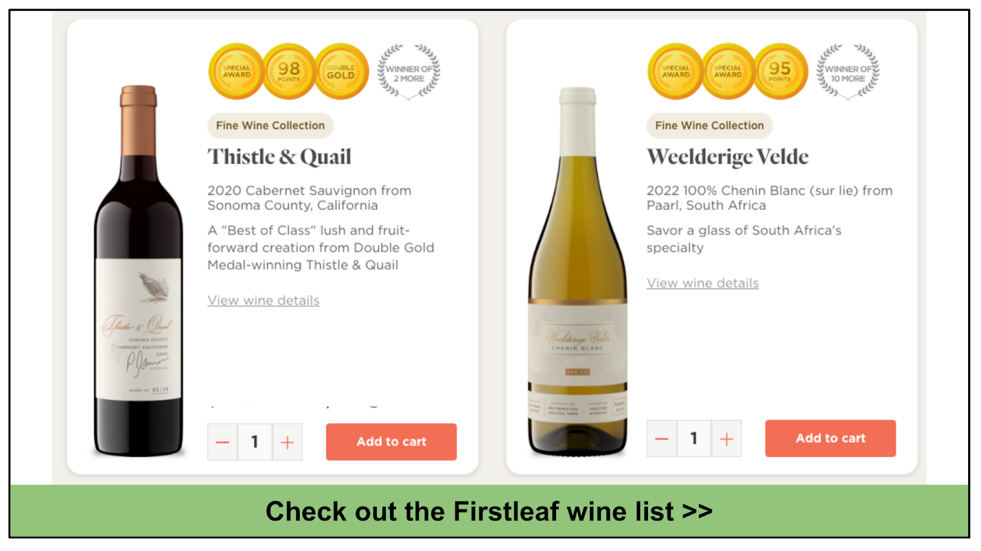Click the 98 Points gold medal badge
Image resolution: width=981 pixels, height=551 pixels.
(x=289, y=72)
